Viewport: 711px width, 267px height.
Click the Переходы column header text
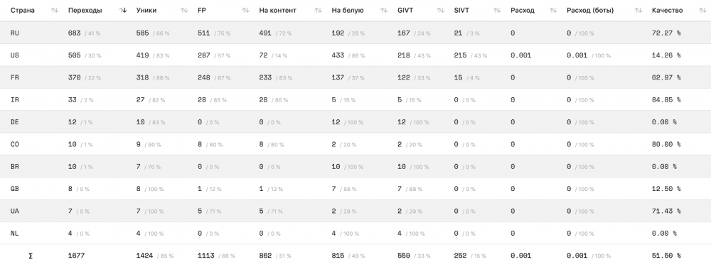tap(85, 11)
